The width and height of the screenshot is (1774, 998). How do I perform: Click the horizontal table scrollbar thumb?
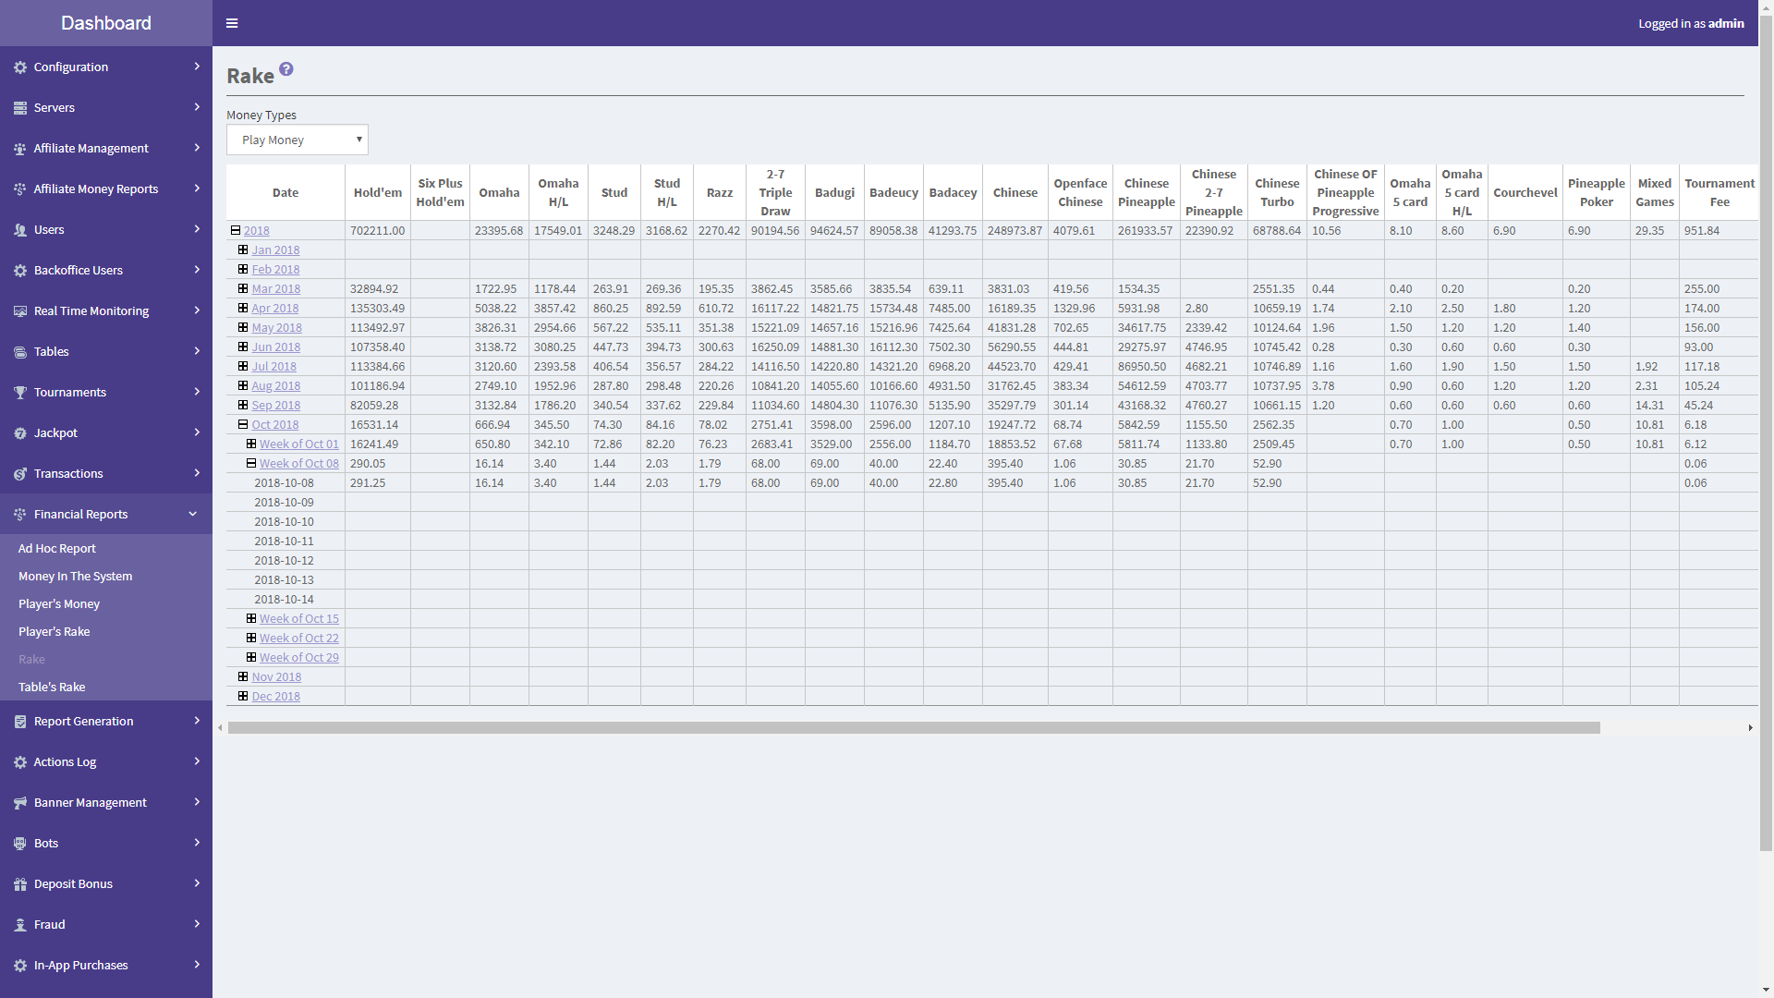point(914,727)
